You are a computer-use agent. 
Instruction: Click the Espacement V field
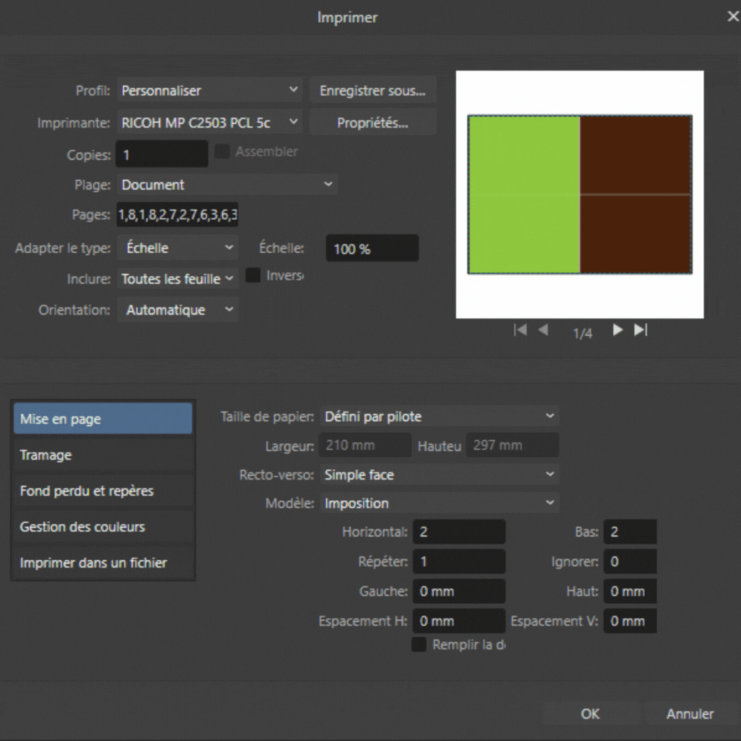tap(630, 620)
